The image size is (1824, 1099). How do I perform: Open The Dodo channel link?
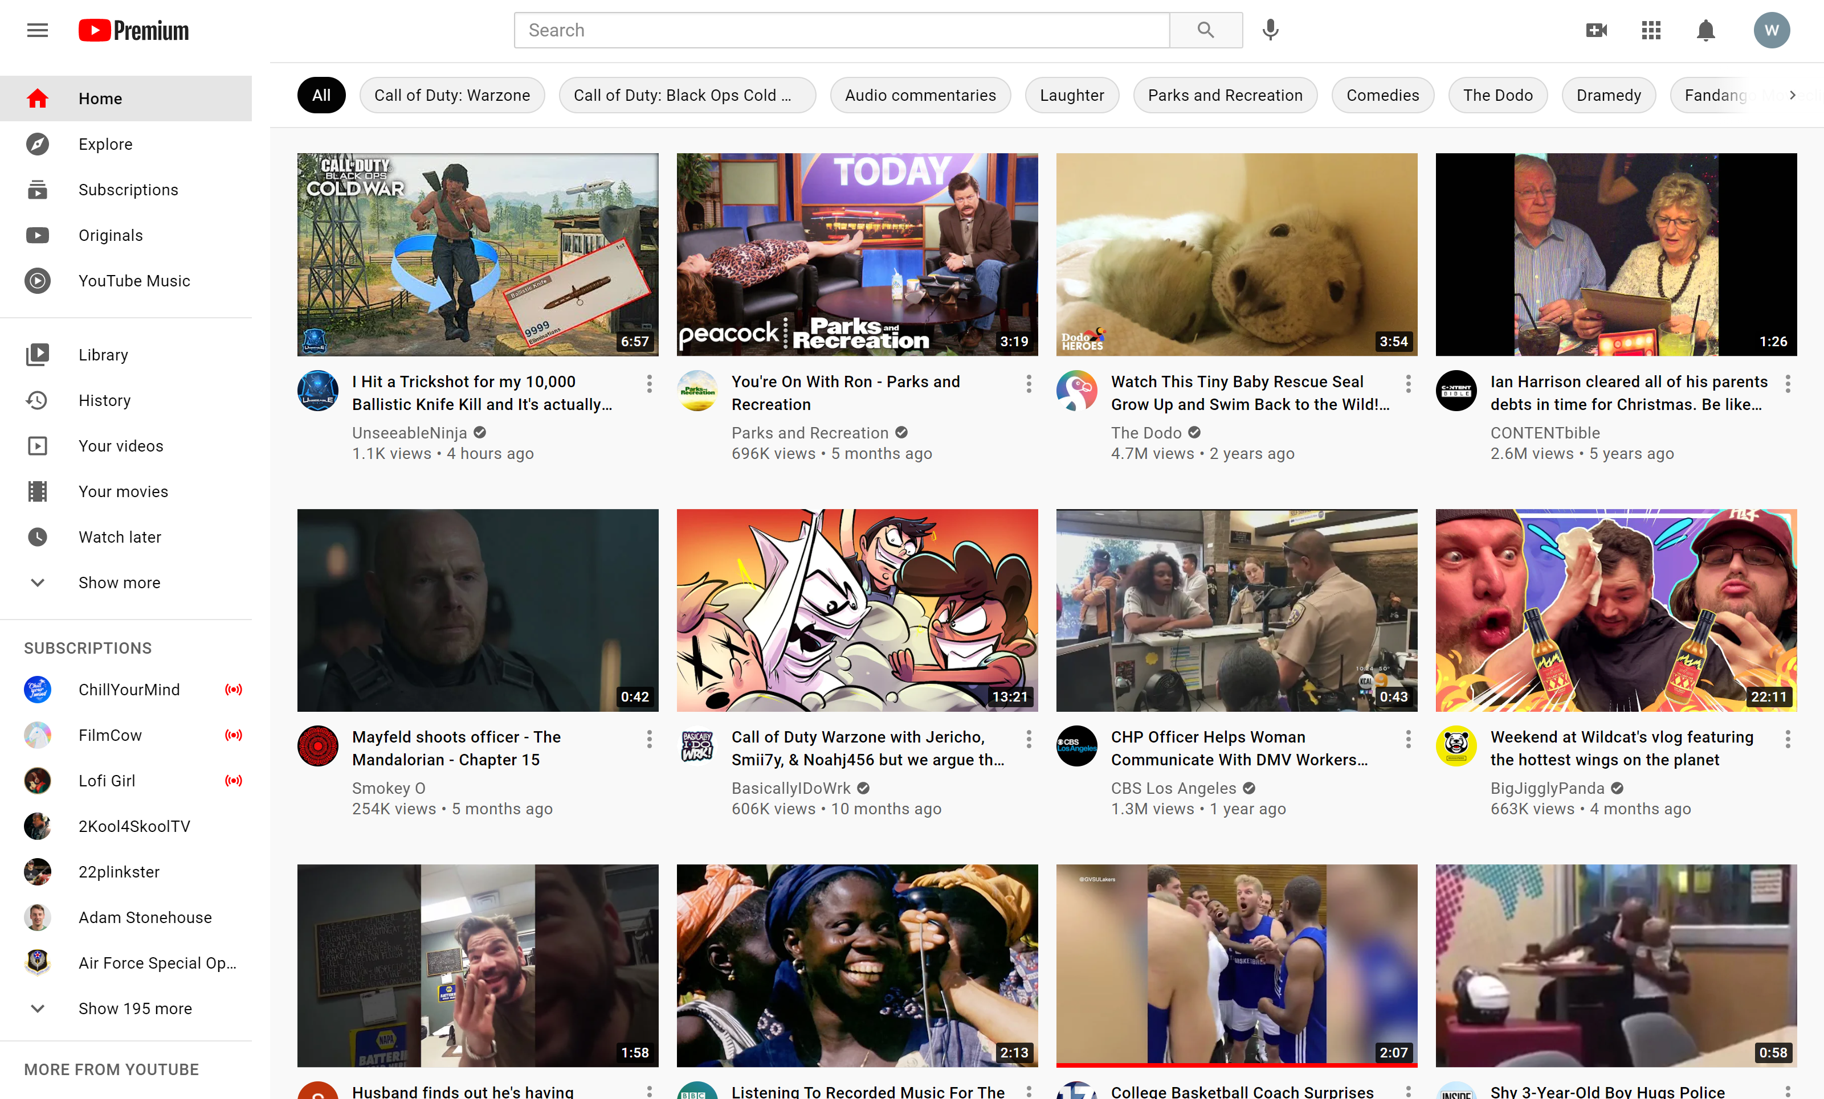click(1145, 433)
